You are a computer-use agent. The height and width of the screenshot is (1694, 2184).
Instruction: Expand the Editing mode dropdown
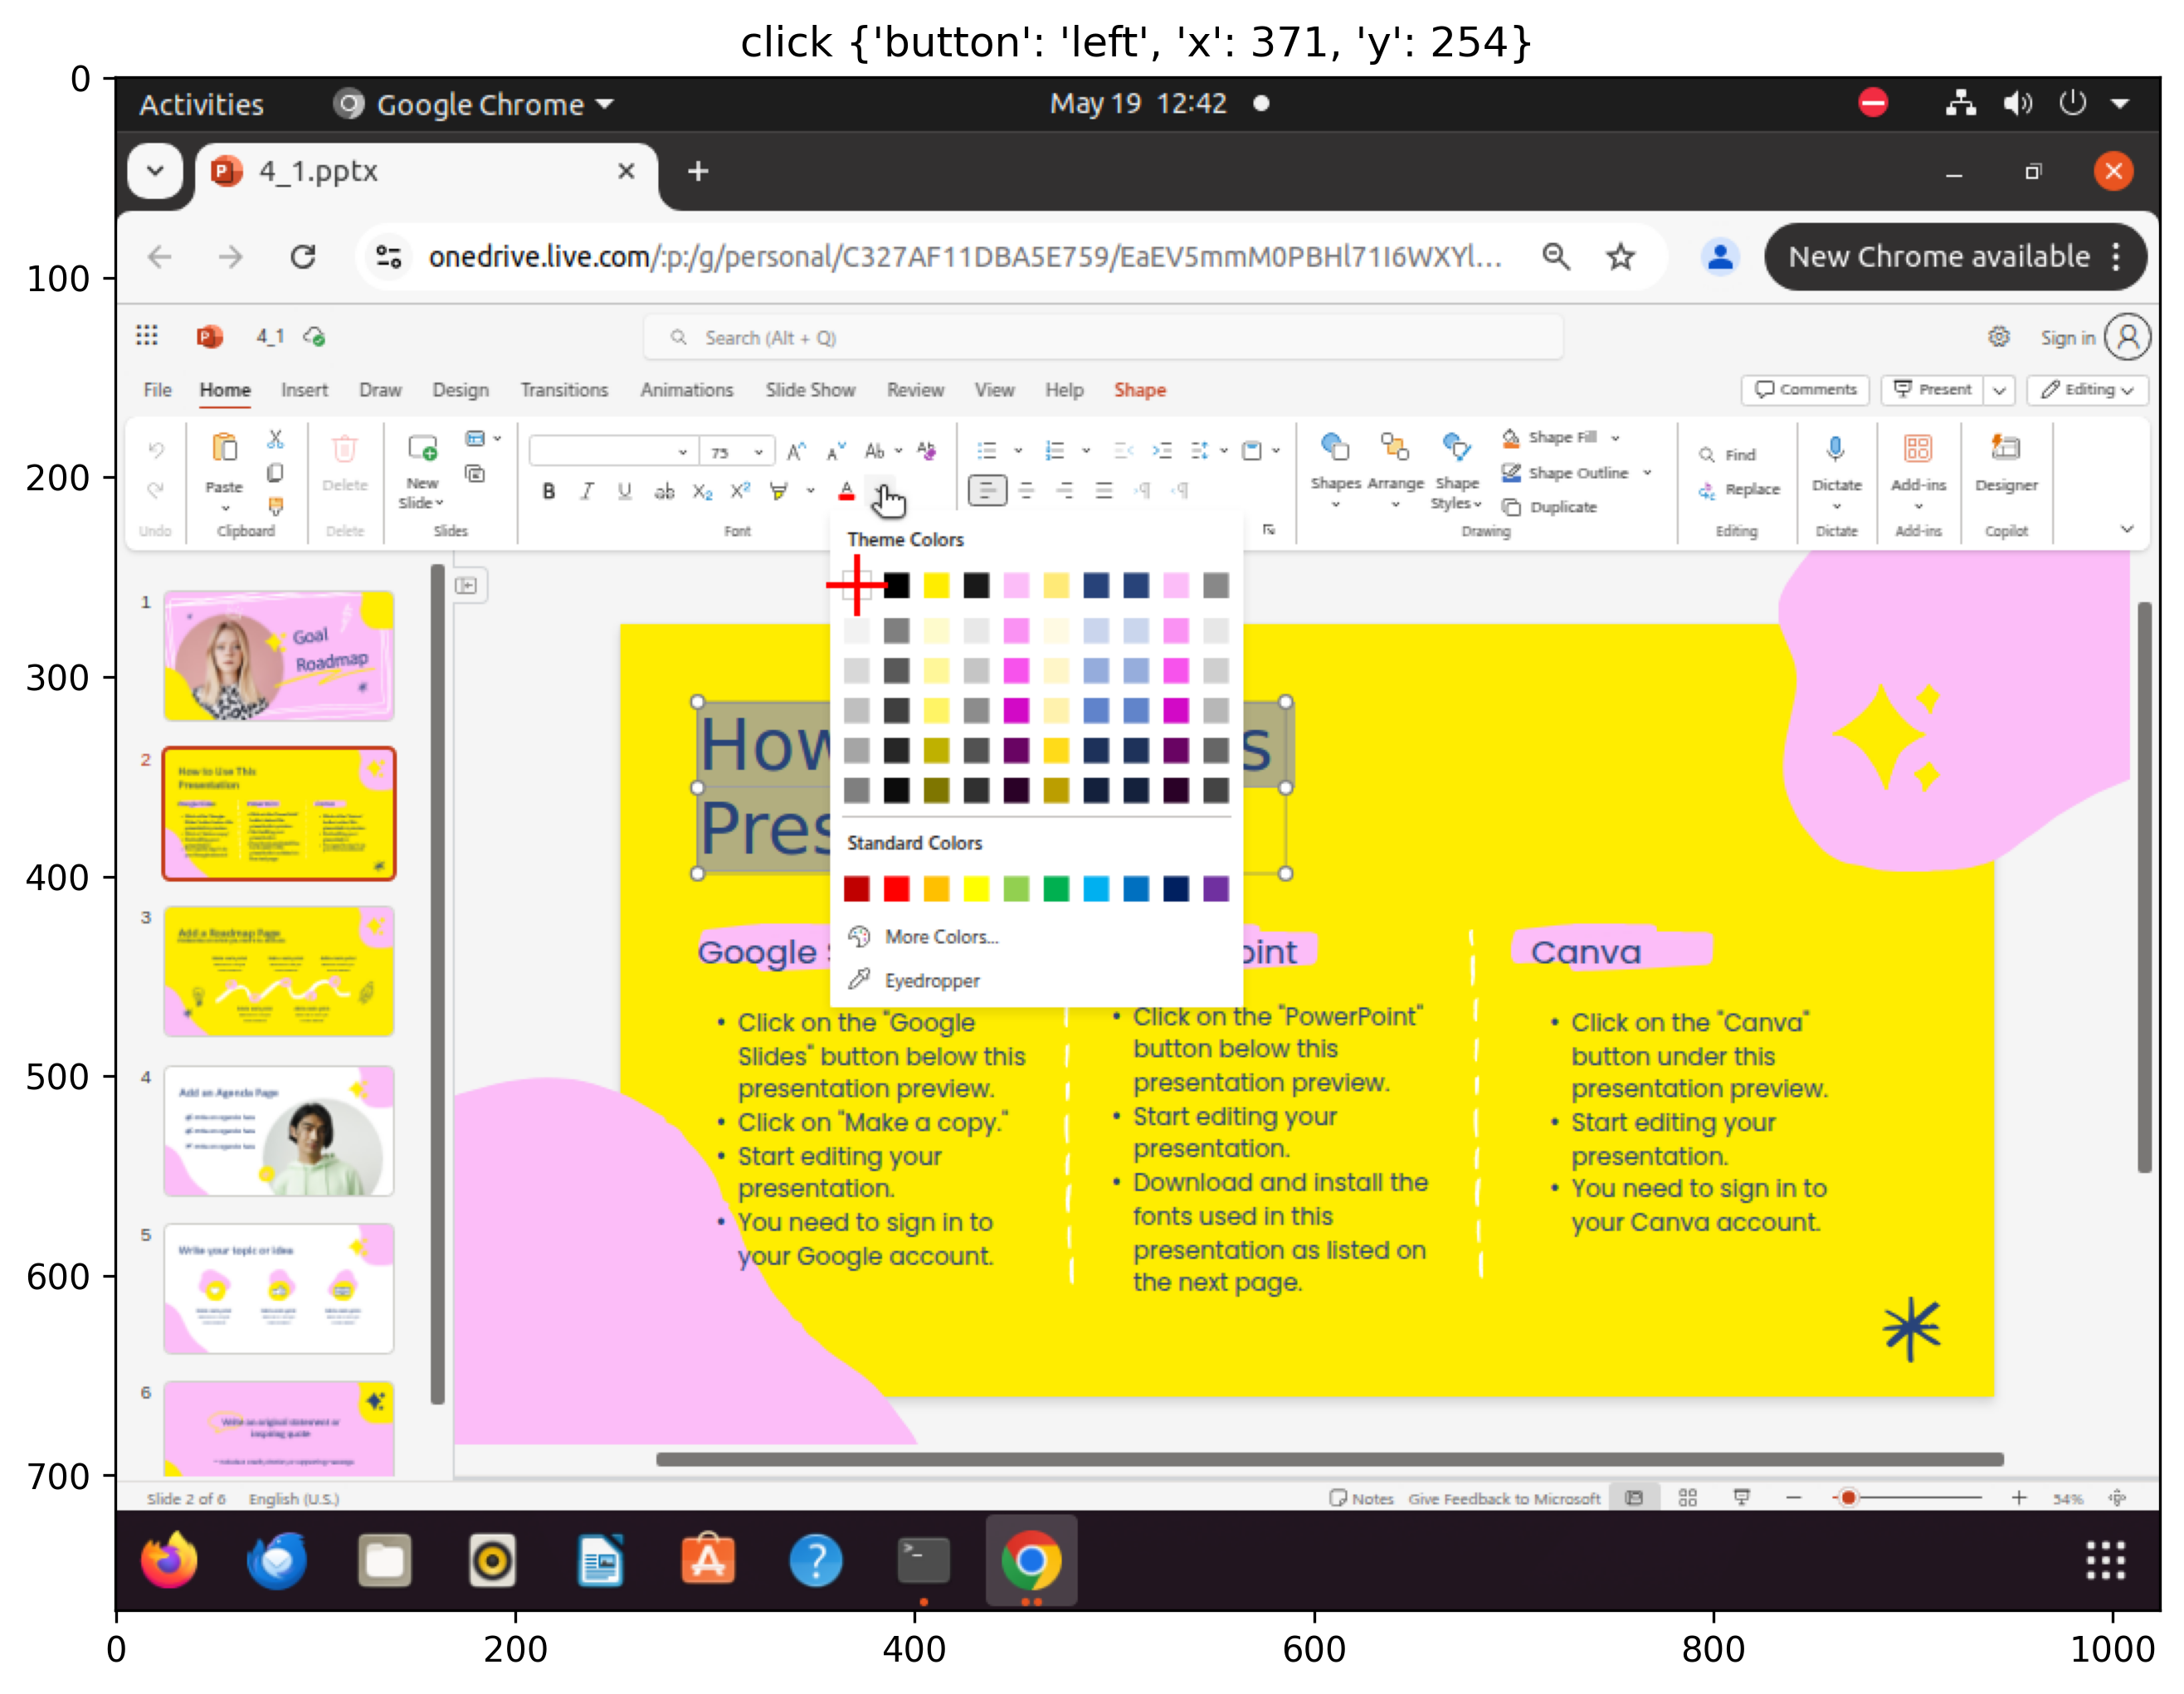tap(2089, 390)
